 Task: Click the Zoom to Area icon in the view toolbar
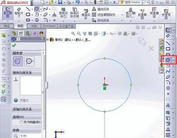point(79,34)
